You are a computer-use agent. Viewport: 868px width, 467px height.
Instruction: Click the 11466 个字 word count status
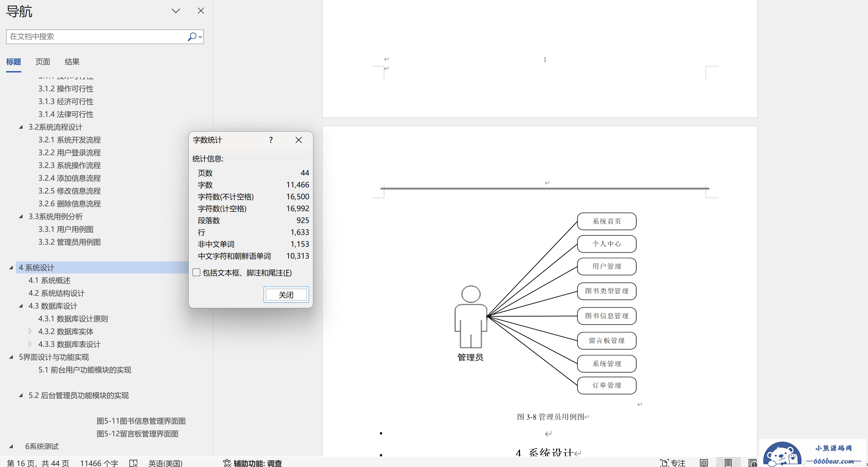point(99,463)
